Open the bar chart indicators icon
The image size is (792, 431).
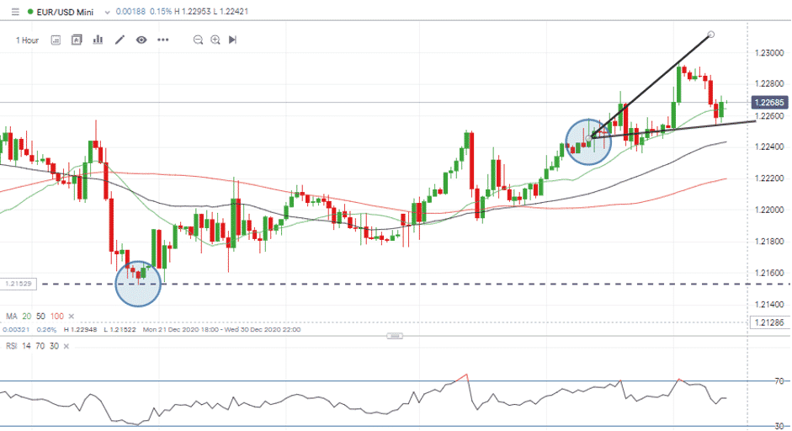98,40
